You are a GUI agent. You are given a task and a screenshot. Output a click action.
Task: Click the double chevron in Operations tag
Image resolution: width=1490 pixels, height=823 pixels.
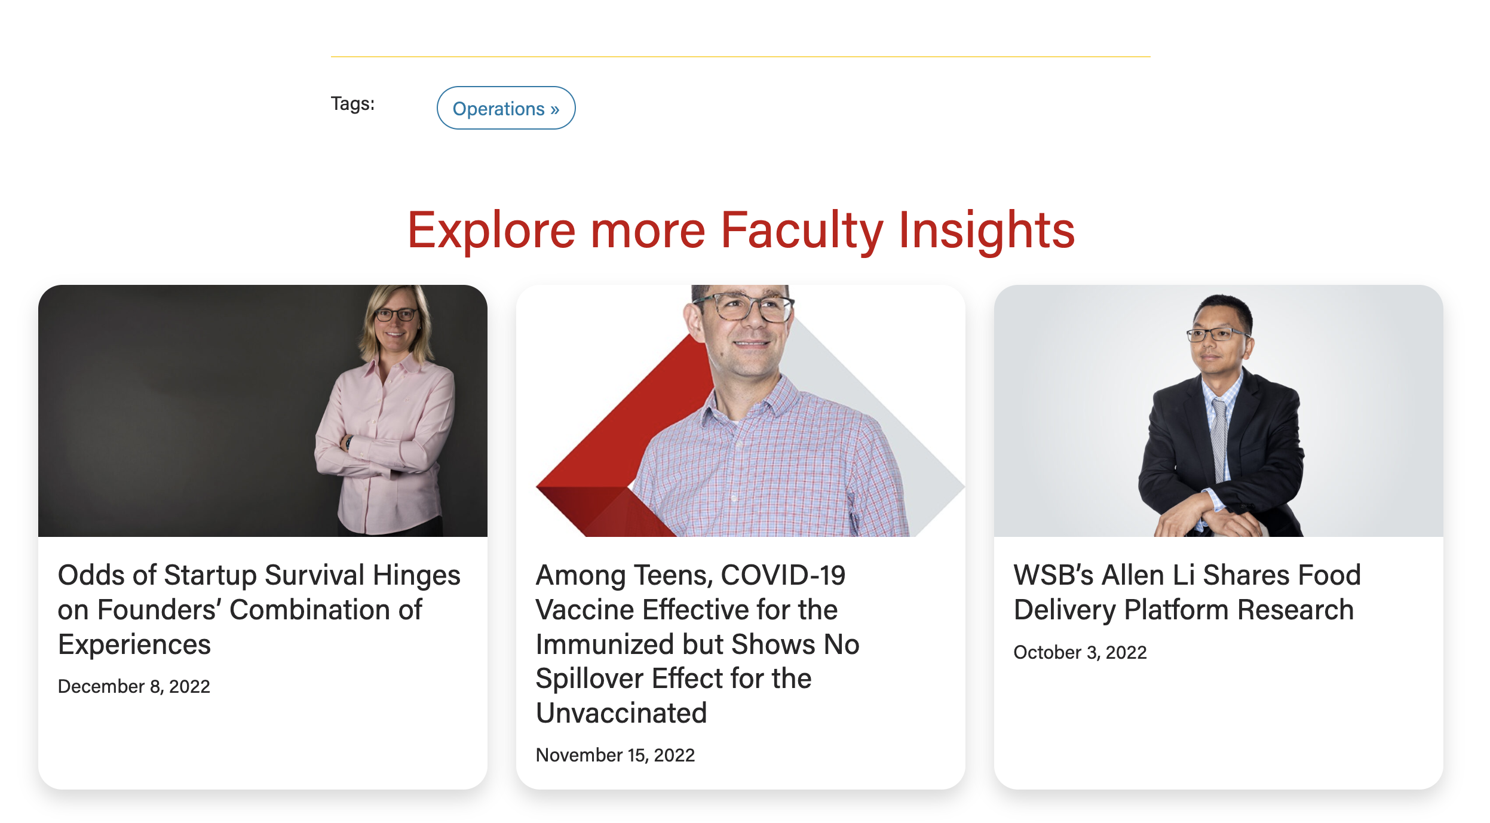554,110
